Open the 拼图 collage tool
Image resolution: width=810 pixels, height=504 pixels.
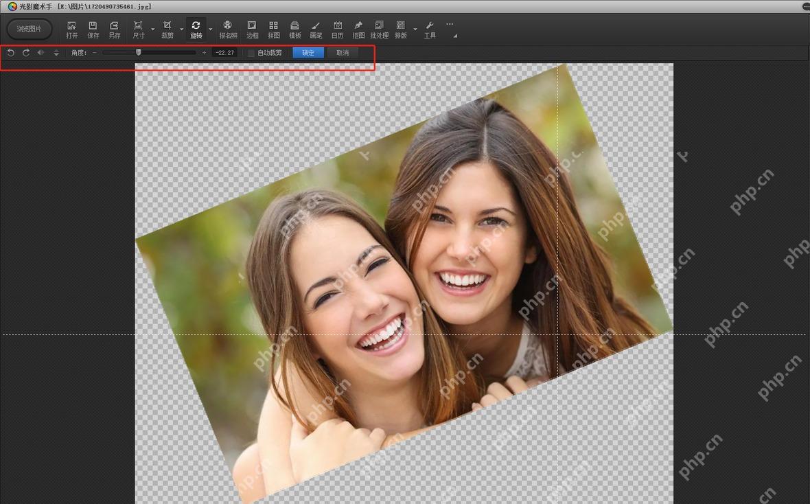(273, 30)
